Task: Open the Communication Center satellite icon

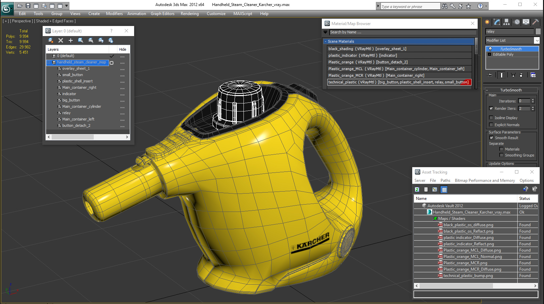Action: point(461,6)
